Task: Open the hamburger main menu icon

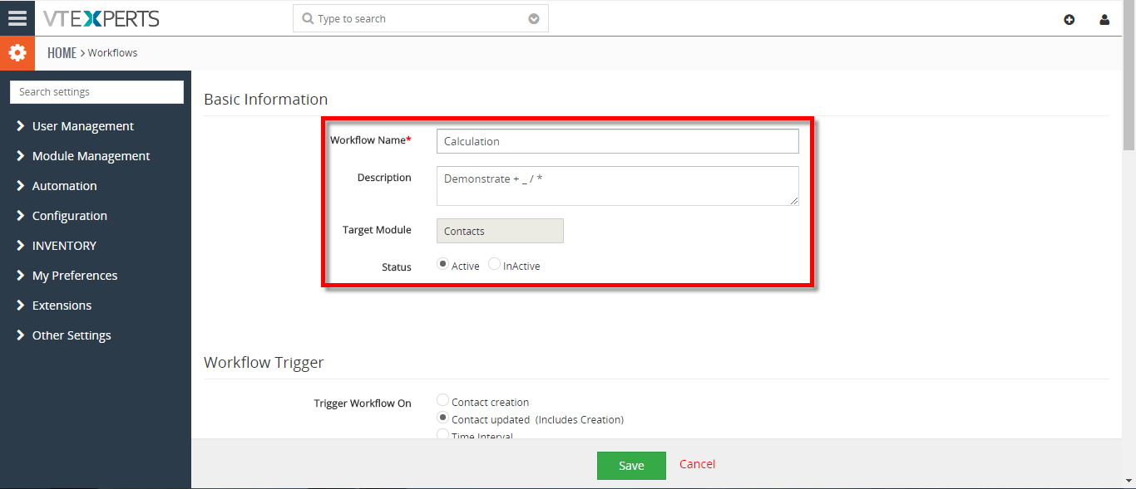Action: pos(17,18)
